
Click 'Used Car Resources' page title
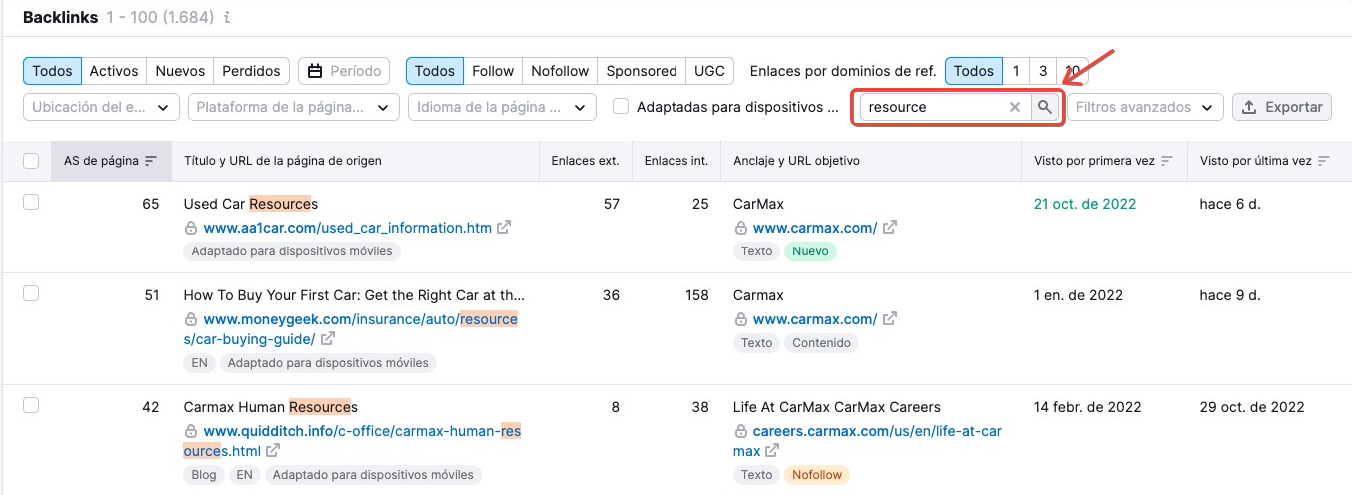(251, 204)
